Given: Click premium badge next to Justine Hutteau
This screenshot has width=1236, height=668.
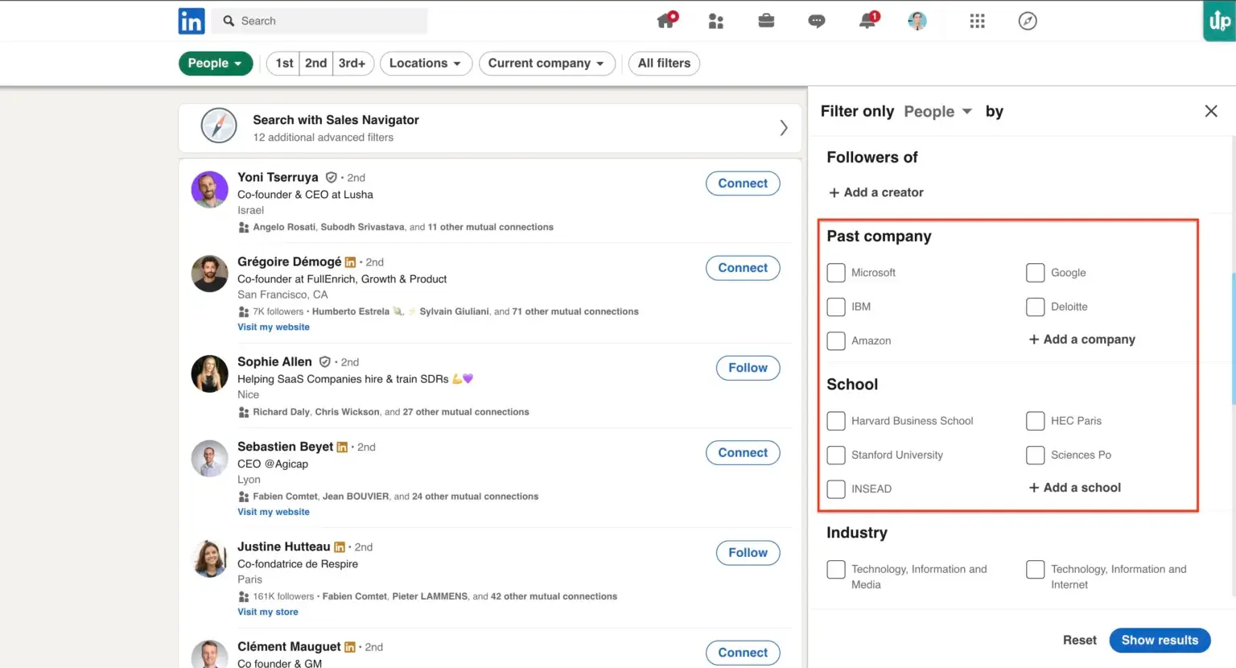Looking at the screenshot, I should tap(340, 547).
